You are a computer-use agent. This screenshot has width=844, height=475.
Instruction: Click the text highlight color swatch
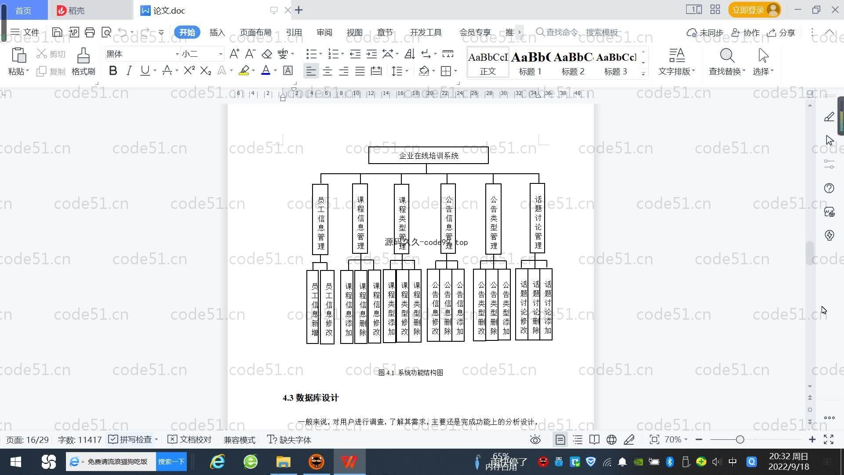[244, 70]
